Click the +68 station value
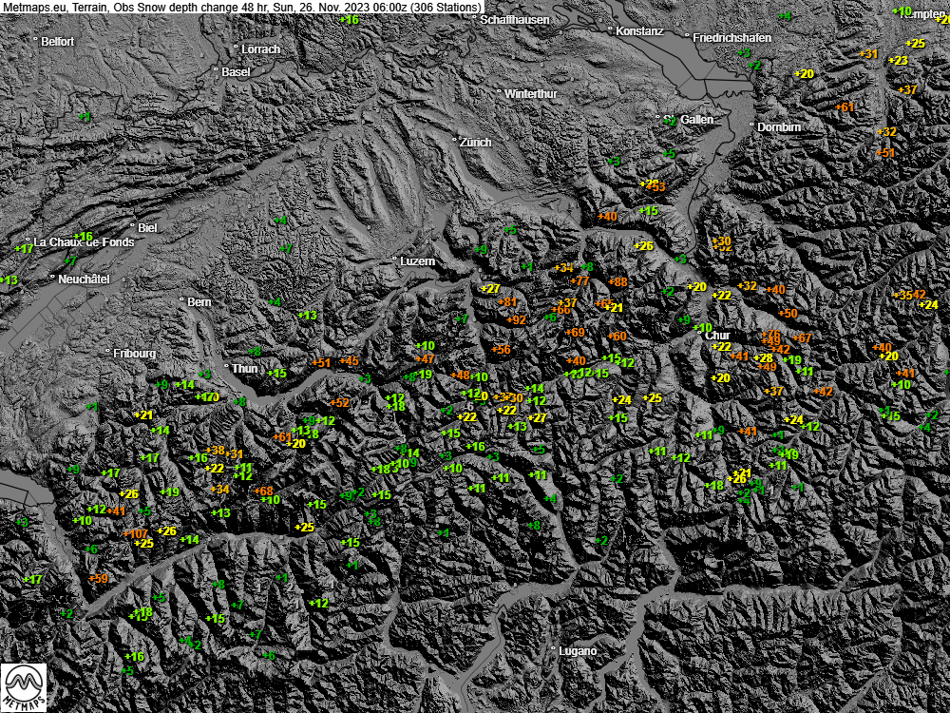Screen dimensions: 950x713 263,491
